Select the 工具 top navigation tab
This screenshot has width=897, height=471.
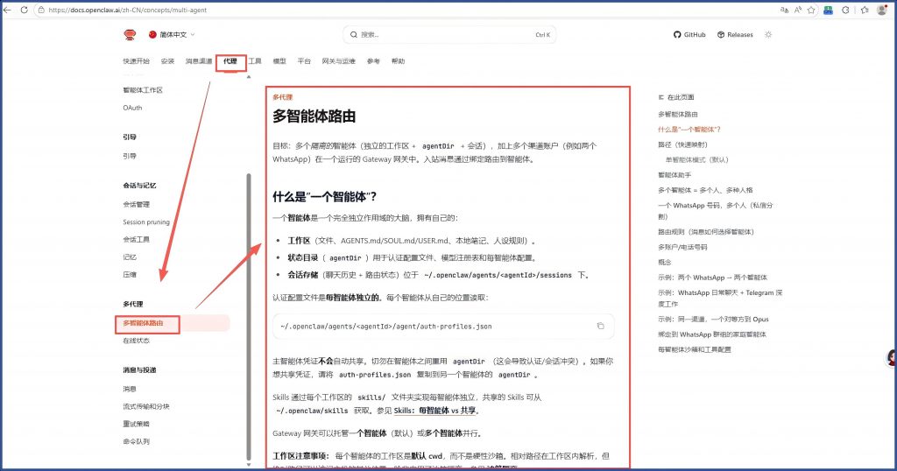click(255, 61)
